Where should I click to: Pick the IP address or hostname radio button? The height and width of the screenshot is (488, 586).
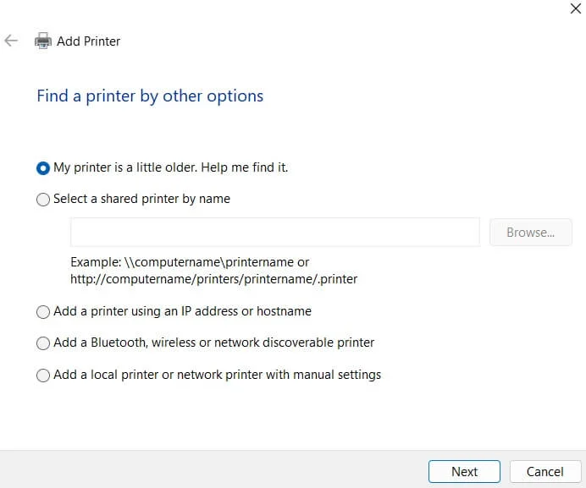[43, 312]
